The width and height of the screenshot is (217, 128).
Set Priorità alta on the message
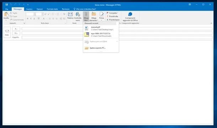tap(112, 16)
